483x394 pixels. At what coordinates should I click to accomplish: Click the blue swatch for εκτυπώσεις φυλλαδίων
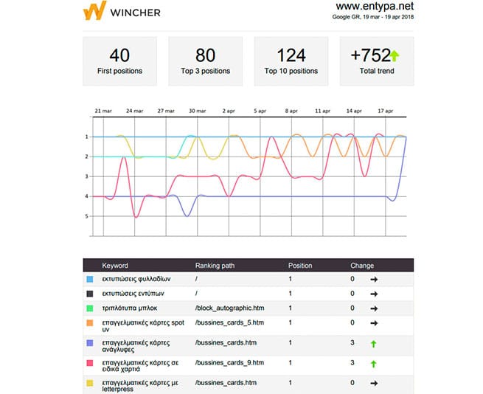point(89,280)
